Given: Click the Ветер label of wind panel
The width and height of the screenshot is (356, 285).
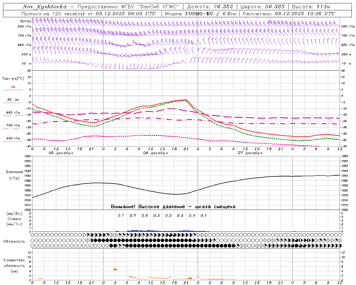Looking at the screenshot, I should point(26,21).
